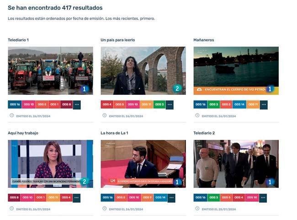Select ODS 4 tag under Un país para leerlo
This screenshot has width=297, height=220.
click(107, 104)
